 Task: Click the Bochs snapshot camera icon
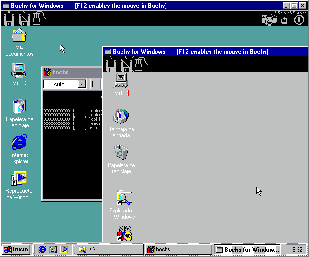(269, 19)
